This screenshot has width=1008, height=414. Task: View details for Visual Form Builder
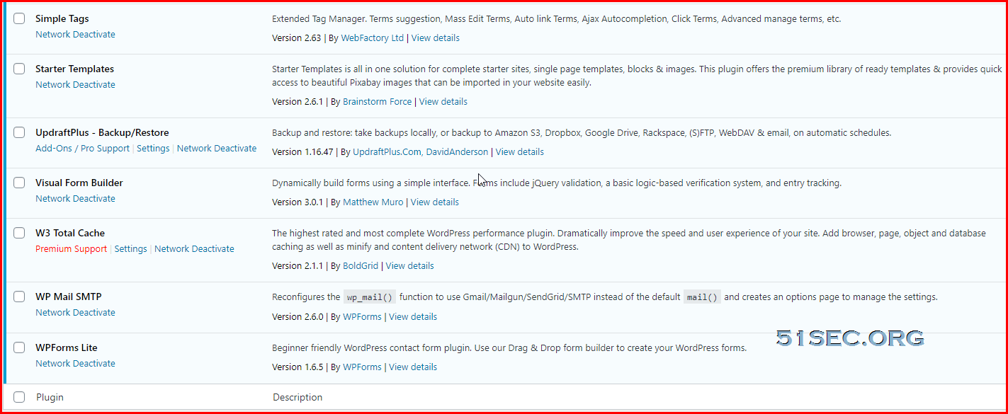tap(434, 202)
